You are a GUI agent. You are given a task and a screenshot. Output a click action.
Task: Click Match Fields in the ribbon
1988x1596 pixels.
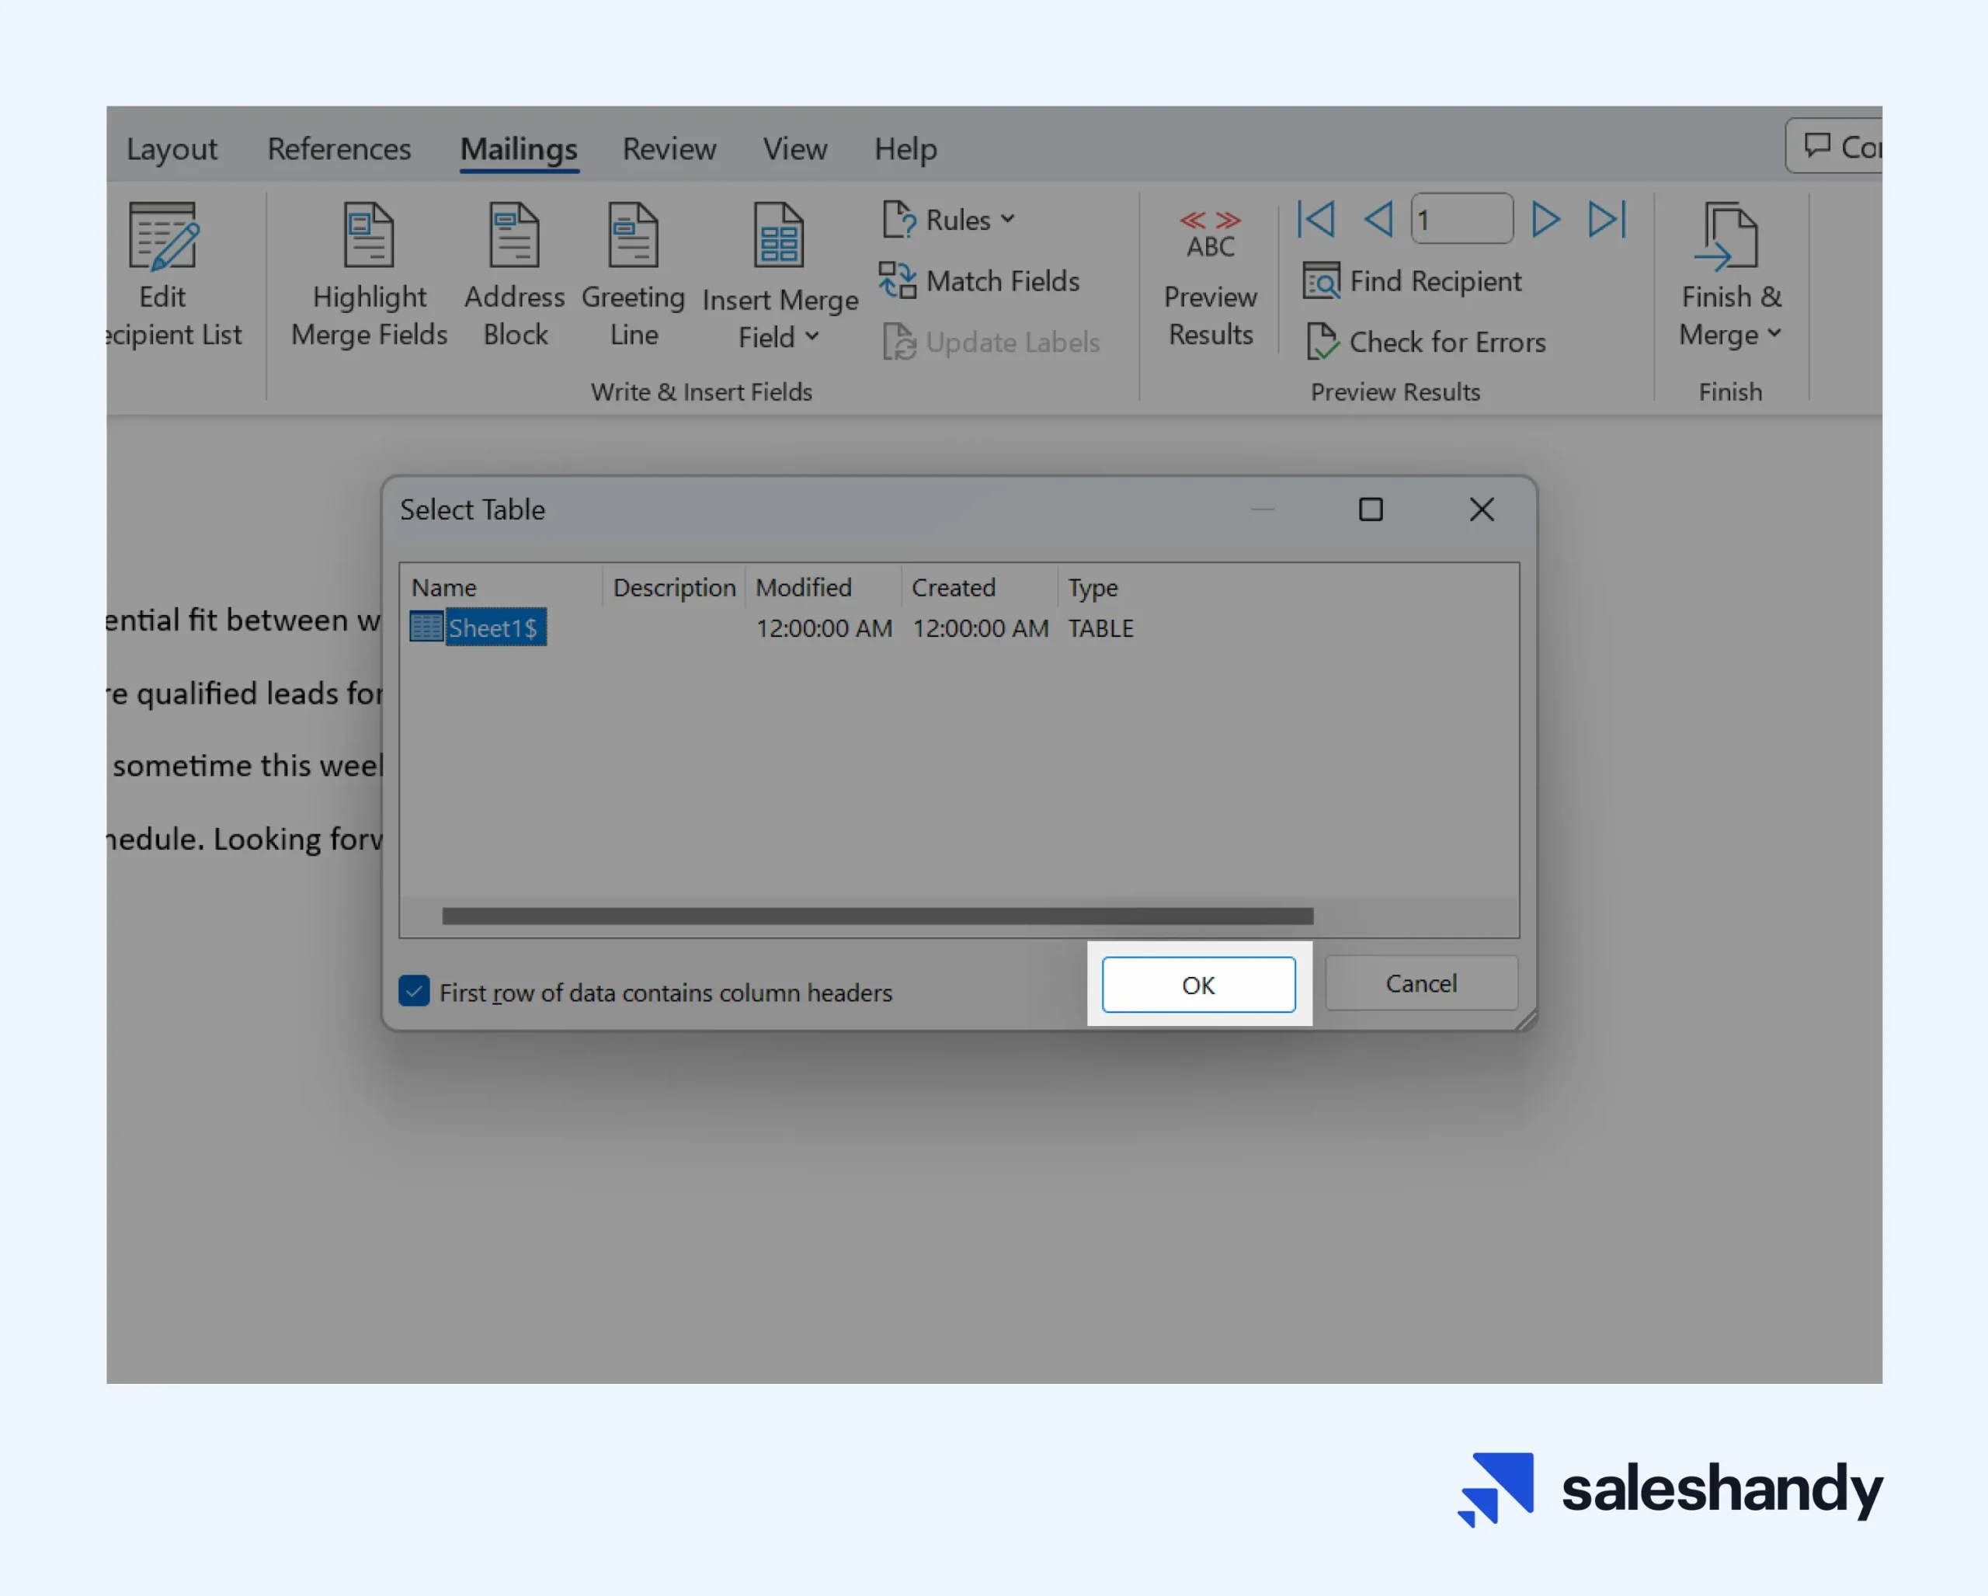point(979,280)
